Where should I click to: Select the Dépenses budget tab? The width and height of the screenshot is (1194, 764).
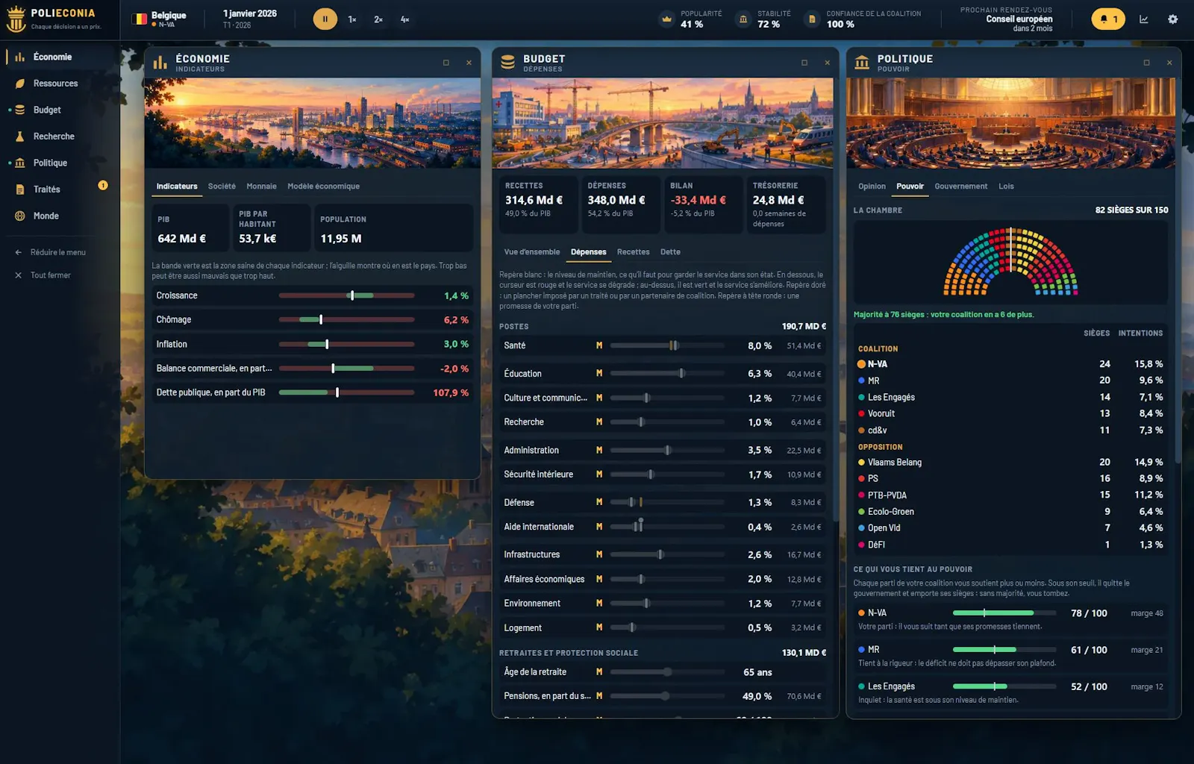[589, 252]
